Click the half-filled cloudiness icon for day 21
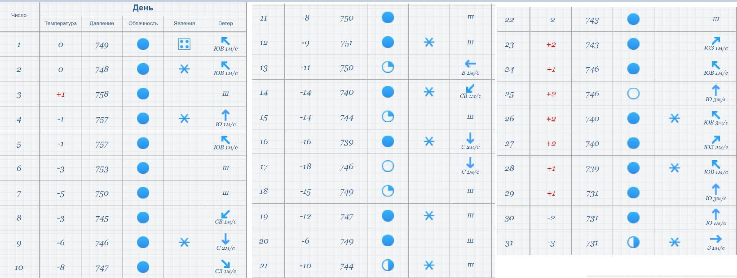 coord(388,265)
